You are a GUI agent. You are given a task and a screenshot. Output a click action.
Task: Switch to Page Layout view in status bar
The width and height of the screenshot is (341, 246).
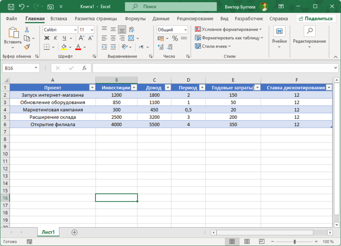pos(247,242)
